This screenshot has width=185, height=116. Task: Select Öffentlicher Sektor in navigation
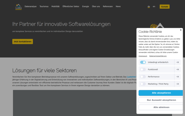[71, 6]
